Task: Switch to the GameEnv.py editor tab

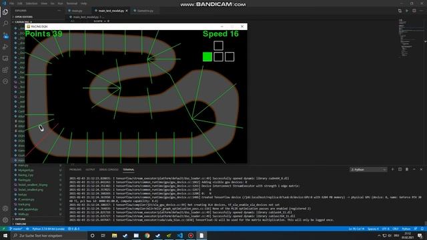Action: [145, 11]
